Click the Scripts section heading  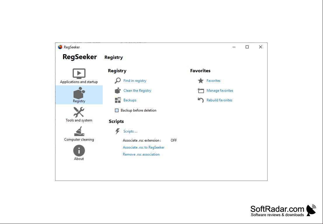pyautogui.click(x=116, y=121)
